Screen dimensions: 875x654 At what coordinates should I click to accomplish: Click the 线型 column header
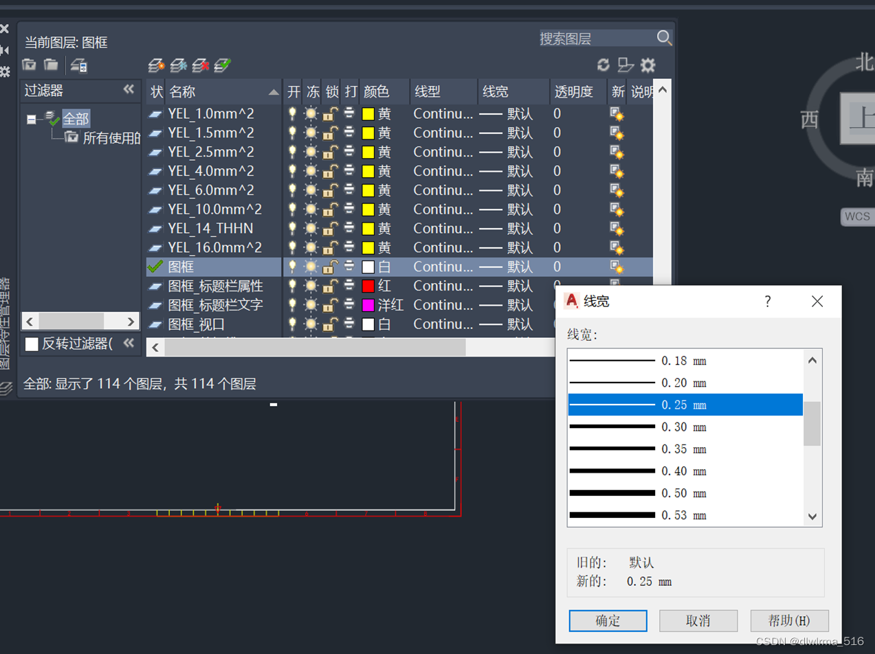[444, 91]
